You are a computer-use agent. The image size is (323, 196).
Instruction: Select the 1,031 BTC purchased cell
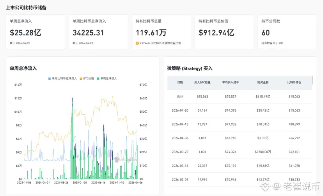(x=202, y=152)
